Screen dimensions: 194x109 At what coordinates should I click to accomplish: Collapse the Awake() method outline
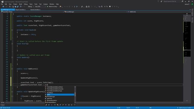coord(12,30)
